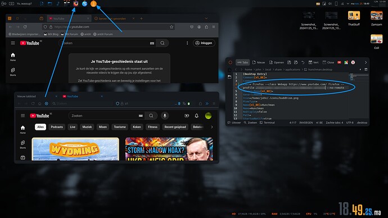Open the Terminal panel in editor status bar

point(267,122)
